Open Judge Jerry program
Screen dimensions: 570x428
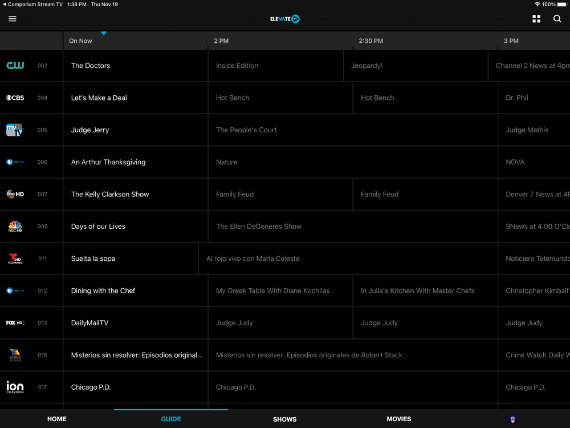[x=136, y=130]
